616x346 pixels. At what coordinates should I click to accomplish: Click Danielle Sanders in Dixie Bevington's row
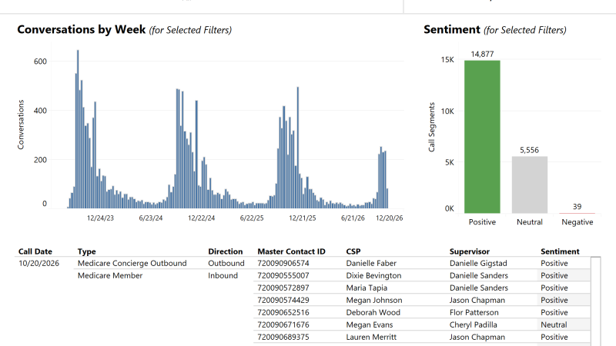click(478, 276)
